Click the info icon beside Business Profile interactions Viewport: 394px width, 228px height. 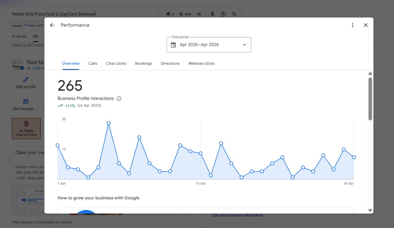pos(119,99)
